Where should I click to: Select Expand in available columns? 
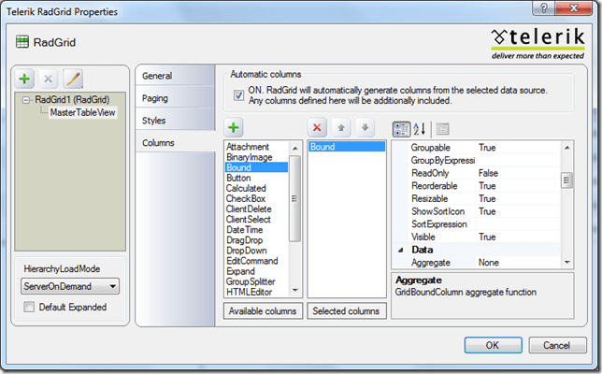point(256,271)
